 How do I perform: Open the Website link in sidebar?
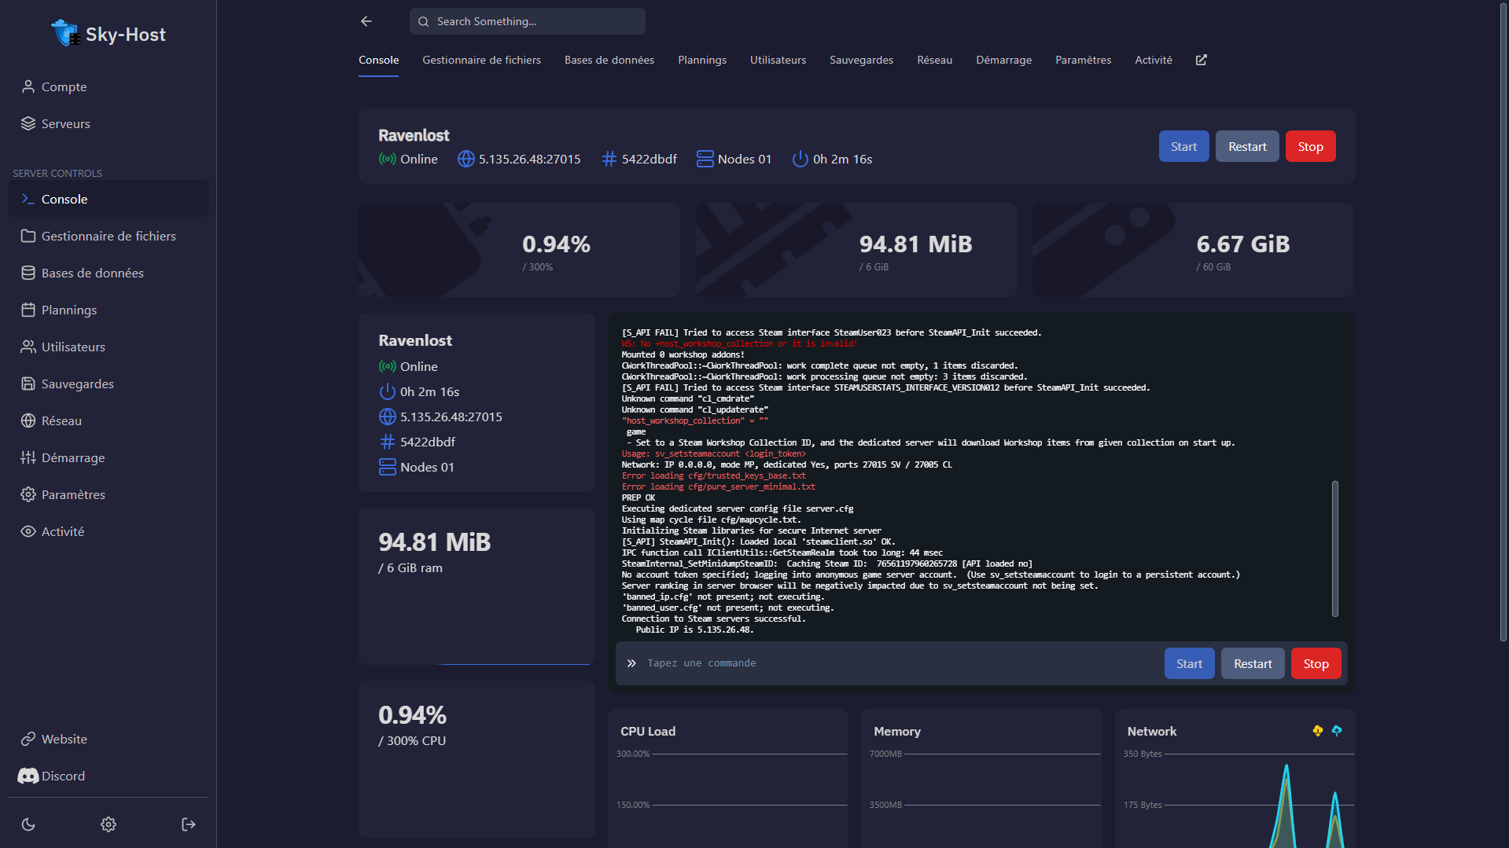tap(64, 739)
